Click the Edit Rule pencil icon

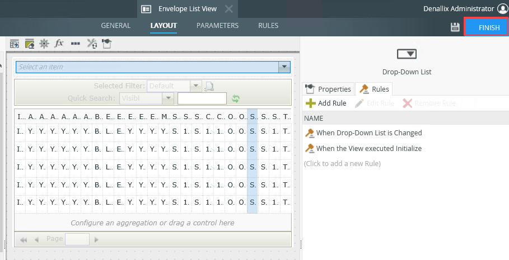[x=359, y=103]
